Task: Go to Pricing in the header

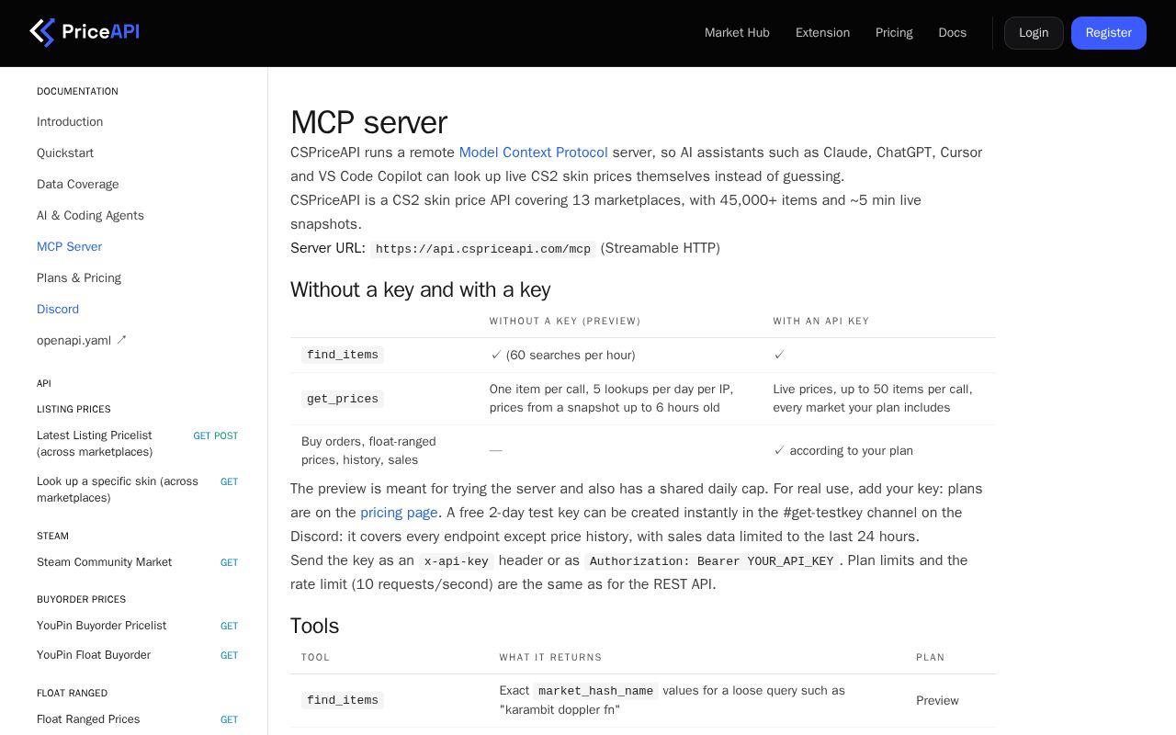Action: tap(894, 33)
